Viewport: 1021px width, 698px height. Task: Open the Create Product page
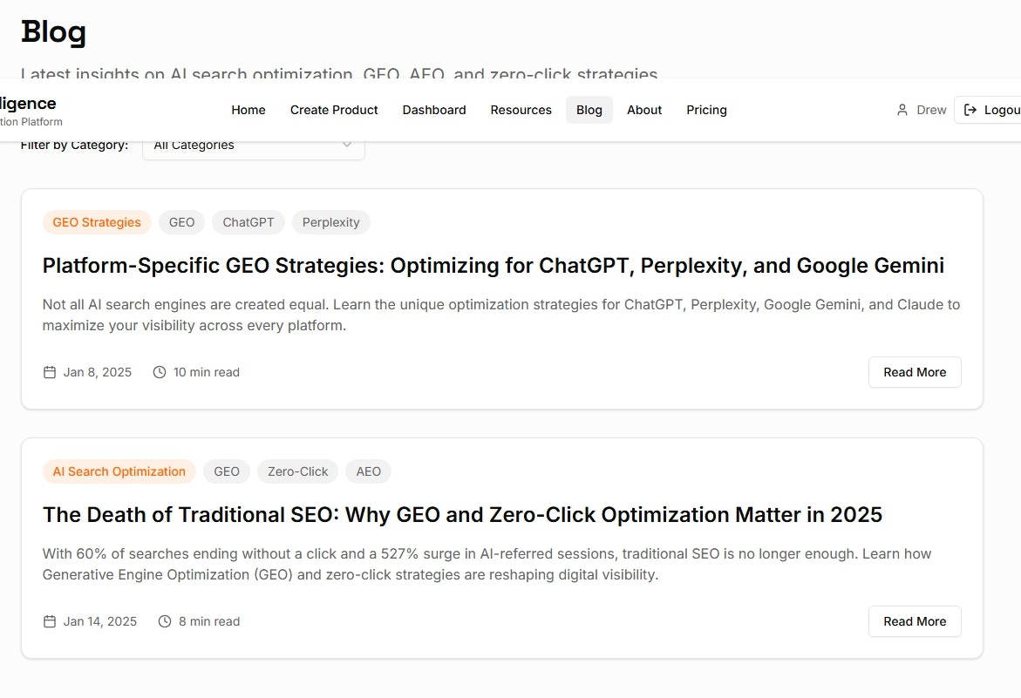334,110
